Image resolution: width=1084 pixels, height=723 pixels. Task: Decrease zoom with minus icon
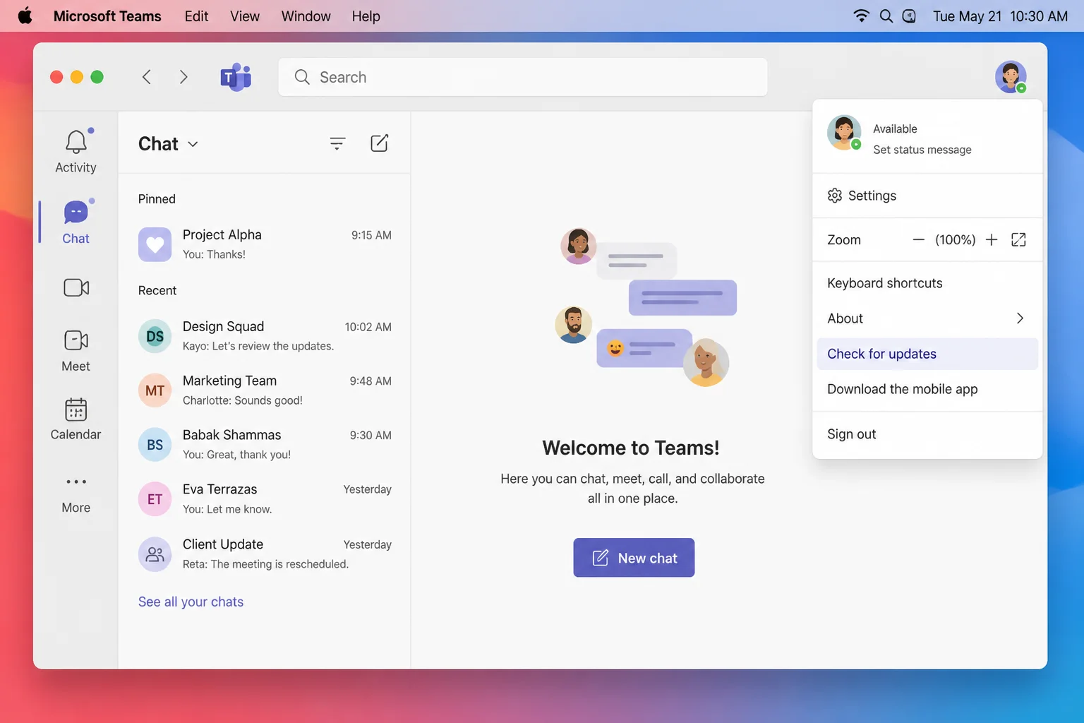(x=918, y=240)
